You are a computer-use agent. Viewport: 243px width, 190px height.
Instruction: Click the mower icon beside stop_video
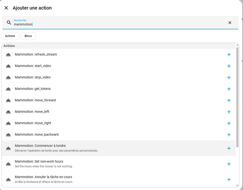tap(8, 78)
